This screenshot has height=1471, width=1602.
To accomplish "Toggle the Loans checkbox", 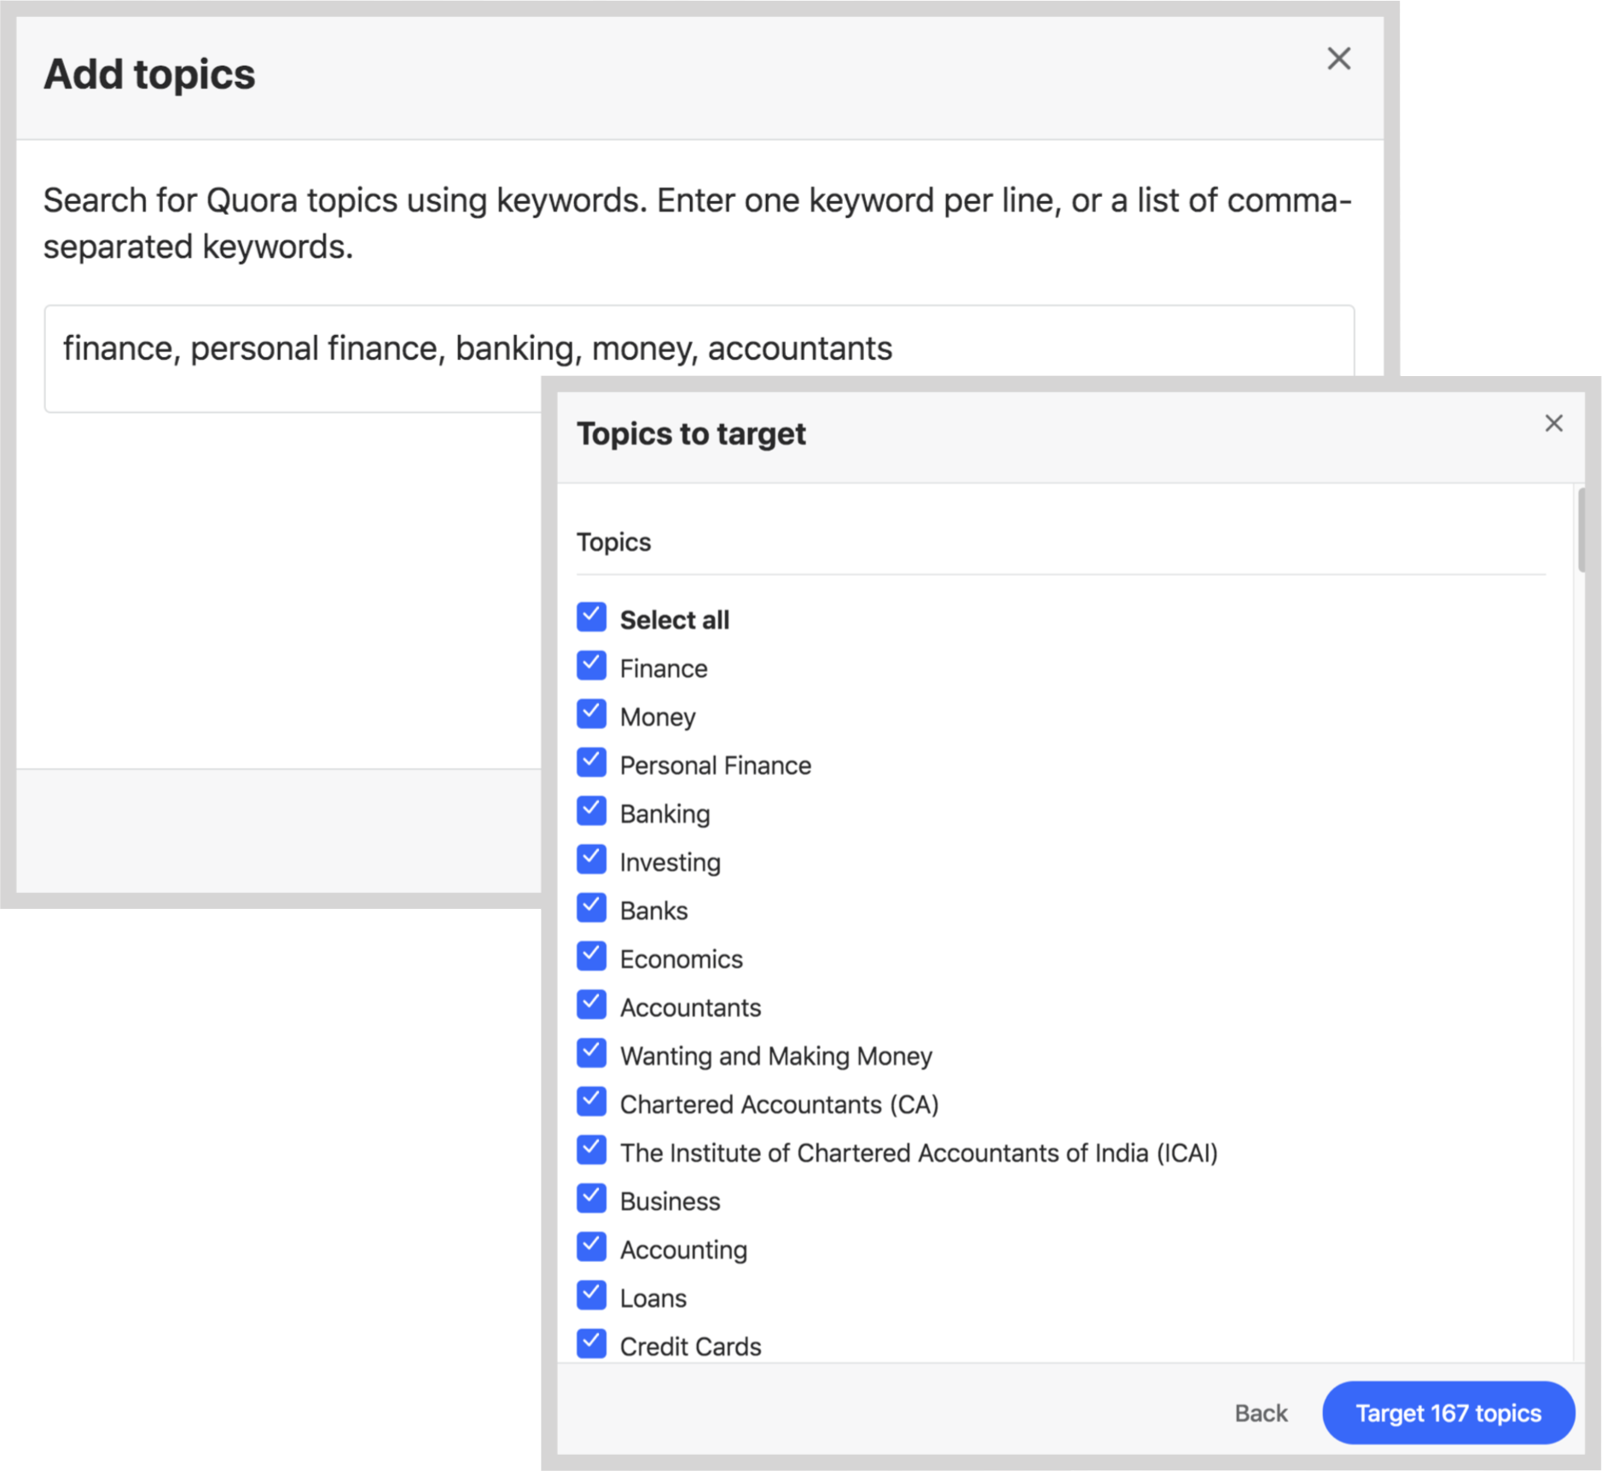I will 591,1296.
